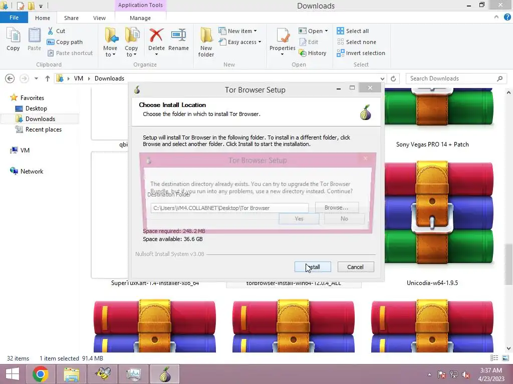Viewport: 513px width, 384px height.
Task: Open the Move to folder menu
Action: click(110, 42)
